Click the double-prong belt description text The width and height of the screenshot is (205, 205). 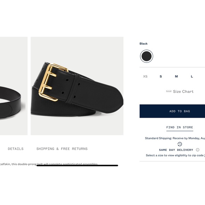pos(49,164)
